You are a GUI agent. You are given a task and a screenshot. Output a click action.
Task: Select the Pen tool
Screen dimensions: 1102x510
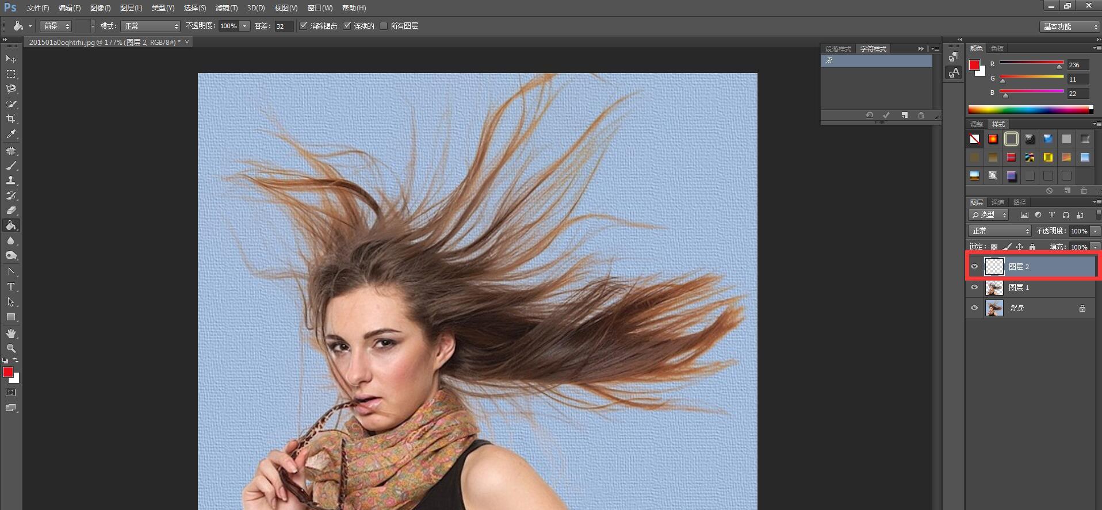pos(11,271)
